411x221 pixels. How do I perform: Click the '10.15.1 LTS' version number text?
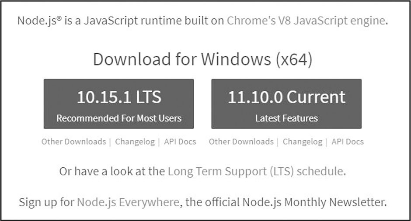point(119,97)
